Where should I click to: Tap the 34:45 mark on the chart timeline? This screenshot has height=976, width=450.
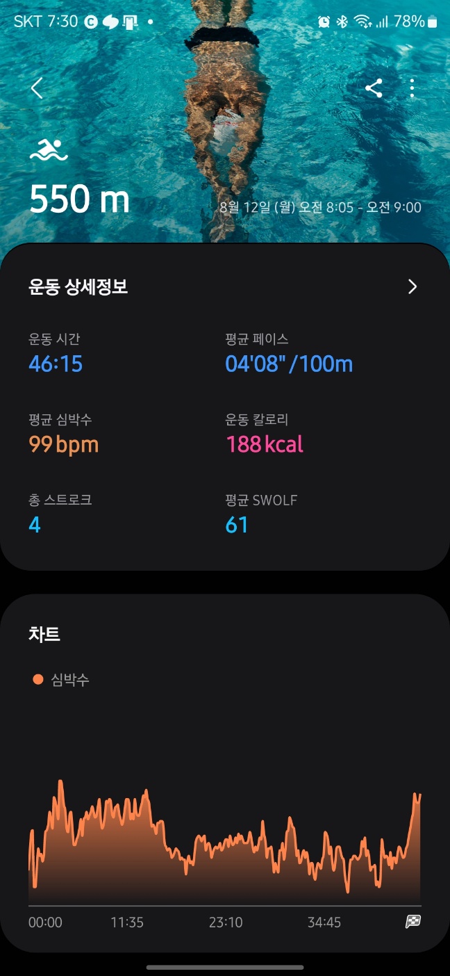pos(325,922)
